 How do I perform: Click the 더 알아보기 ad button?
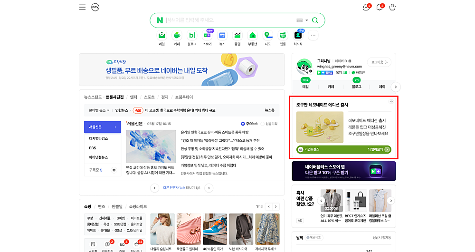(x=379, y=149)
